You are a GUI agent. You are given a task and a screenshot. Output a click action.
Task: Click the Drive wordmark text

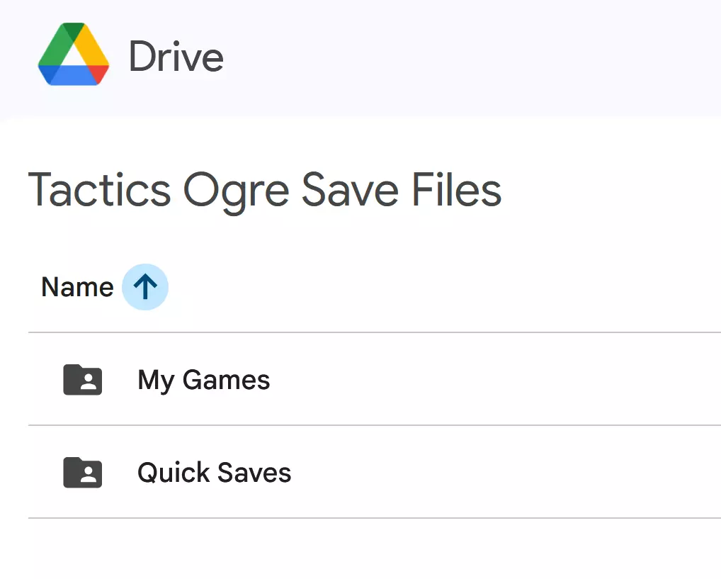[x=176, y=57]
